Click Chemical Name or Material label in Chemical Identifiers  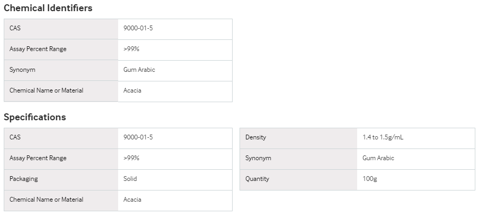point(46,90)
